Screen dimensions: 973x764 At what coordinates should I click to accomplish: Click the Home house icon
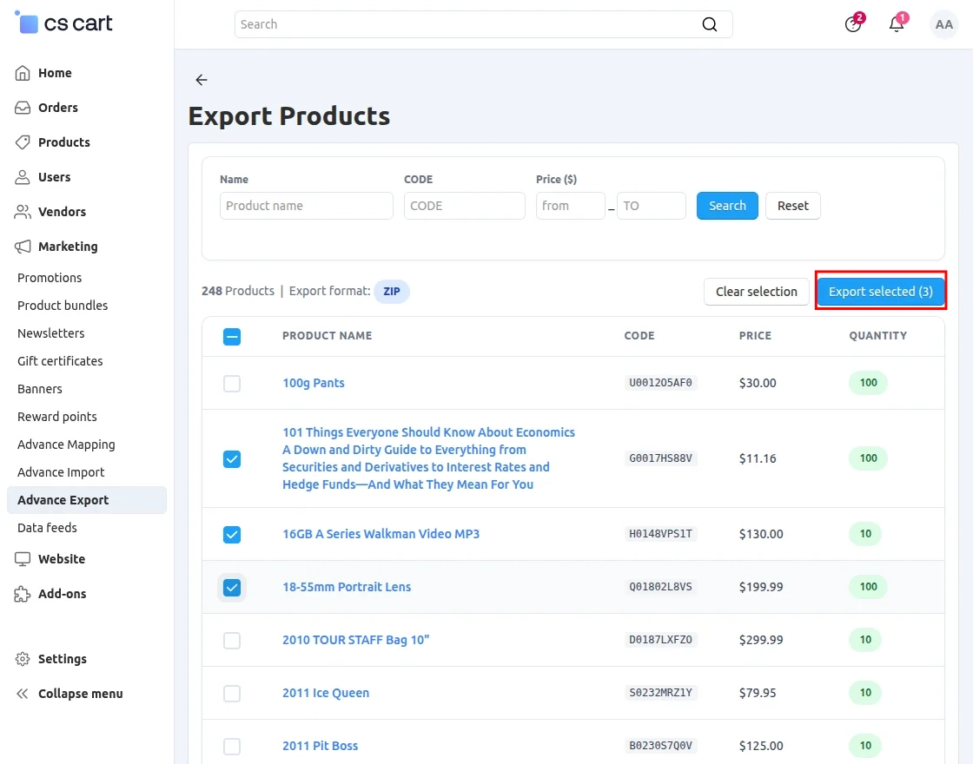pyautogui.click(x=23, y=73)
